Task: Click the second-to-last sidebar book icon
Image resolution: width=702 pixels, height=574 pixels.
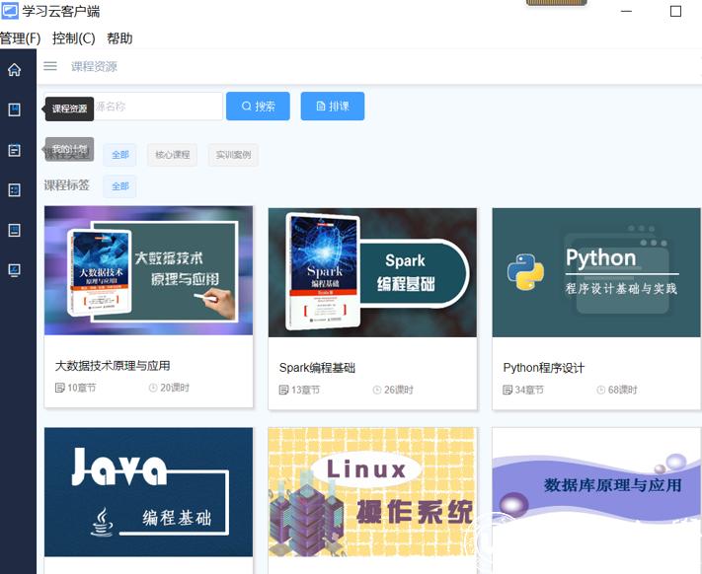Action: (x=14, y=230)
